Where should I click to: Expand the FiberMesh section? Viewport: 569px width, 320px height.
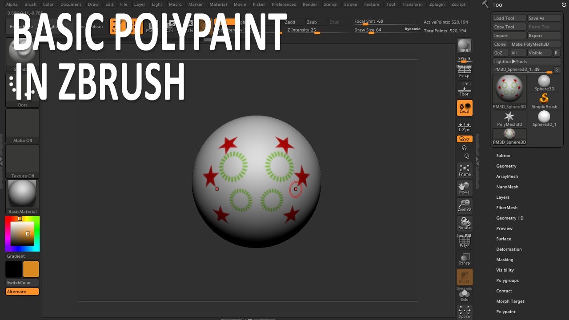(507, 208)
